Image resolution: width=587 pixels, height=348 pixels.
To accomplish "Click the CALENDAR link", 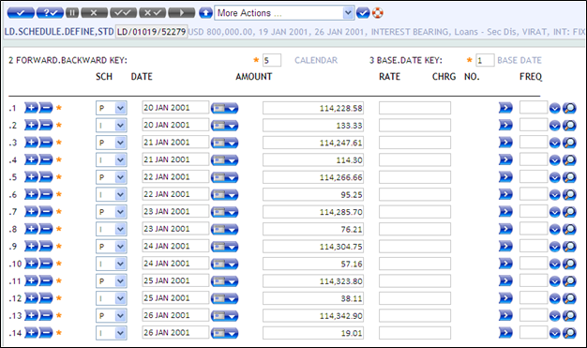I will pos(316,60).
